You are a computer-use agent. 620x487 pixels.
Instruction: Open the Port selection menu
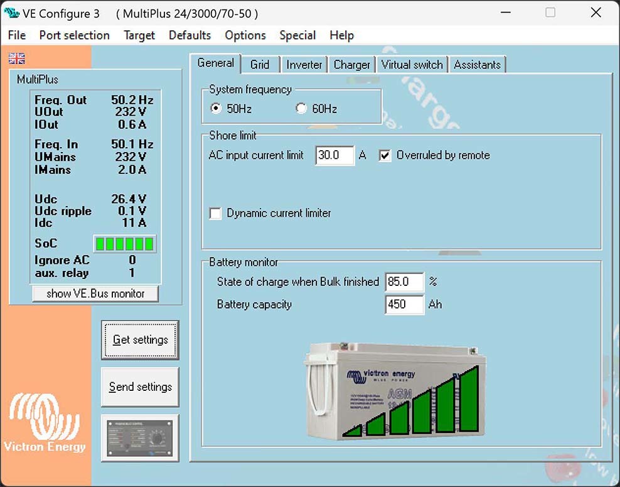(74, 35)
